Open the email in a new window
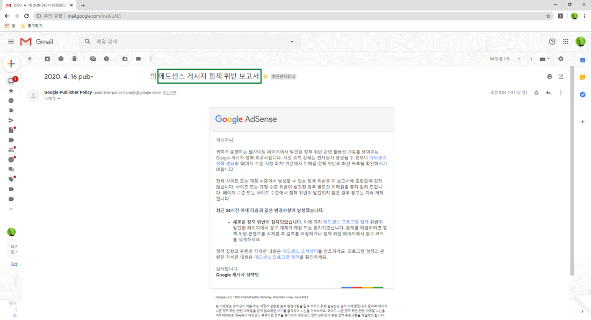This screenshot has width=591, height=320. coord(561,76)
